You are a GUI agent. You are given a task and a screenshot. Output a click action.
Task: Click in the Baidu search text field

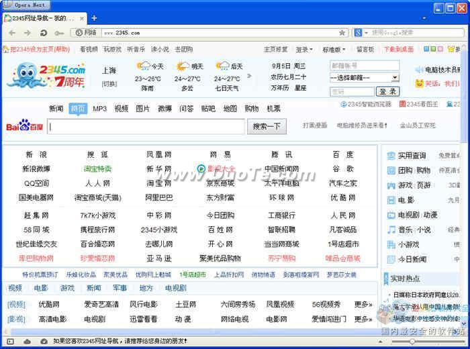tap(146, 126)
